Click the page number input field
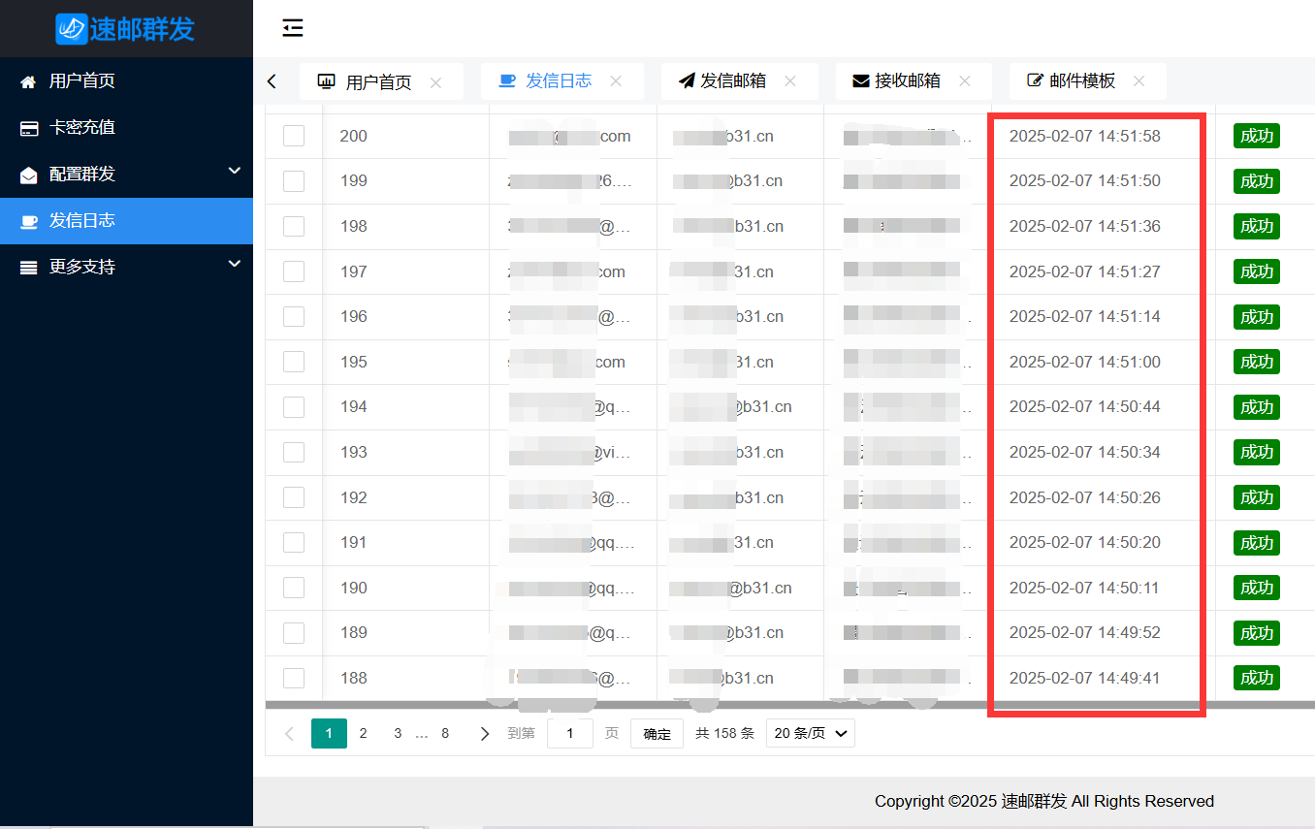Screen dimensions: 1315x829 [x=570, y=733]
